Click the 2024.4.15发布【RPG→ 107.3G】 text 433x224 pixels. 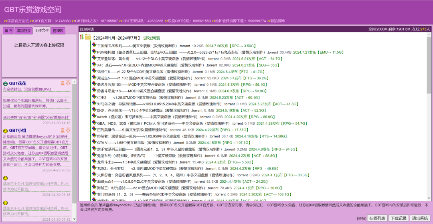[x=224, y=143]
